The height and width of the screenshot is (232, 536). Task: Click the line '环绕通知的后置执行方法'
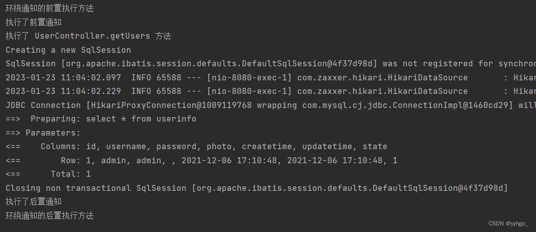click(x=50, y=215)
